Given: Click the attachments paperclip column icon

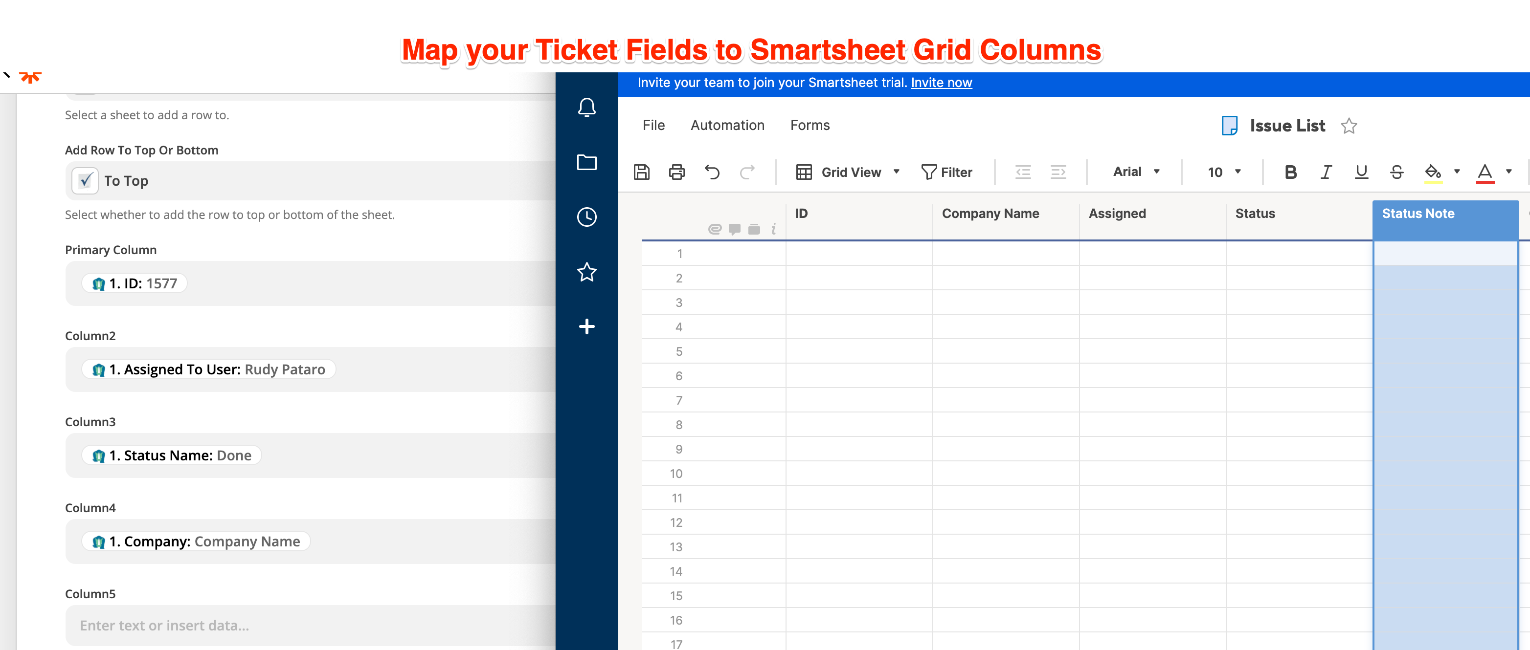Looking at the screenshot, I should pos(715,229).
